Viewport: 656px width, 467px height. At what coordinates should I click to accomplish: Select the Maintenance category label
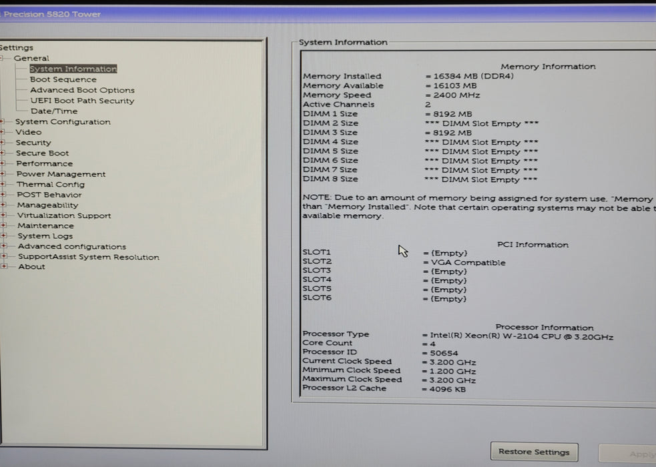click(45, 225)
